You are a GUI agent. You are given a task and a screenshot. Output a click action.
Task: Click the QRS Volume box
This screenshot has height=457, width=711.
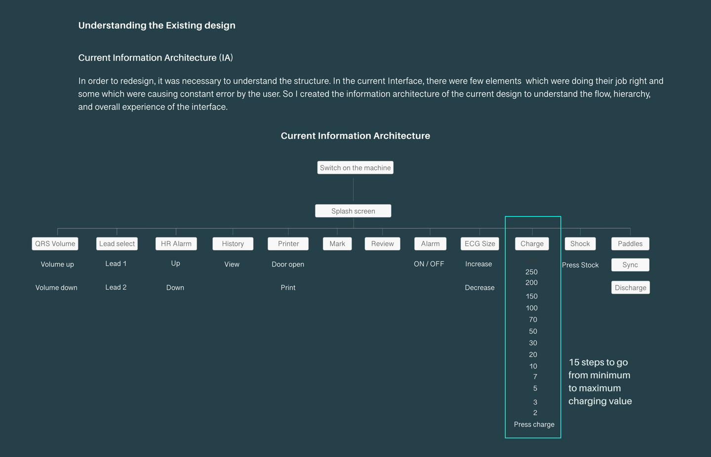tap(55, 244)
